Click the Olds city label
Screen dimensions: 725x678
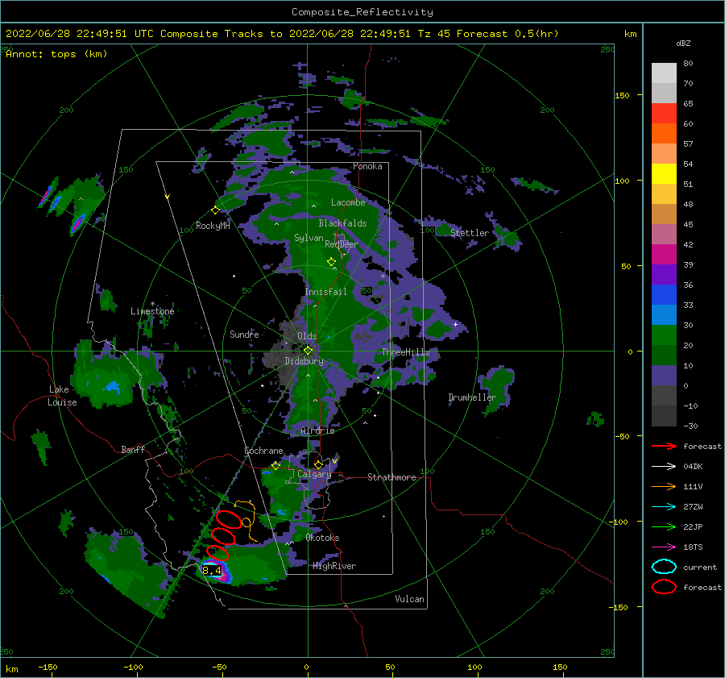(x=307, y=335)
